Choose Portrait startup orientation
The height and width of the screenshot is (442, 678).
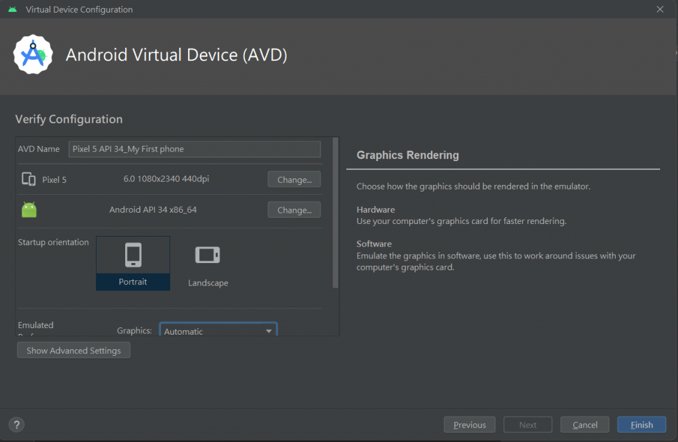(133, 282)
